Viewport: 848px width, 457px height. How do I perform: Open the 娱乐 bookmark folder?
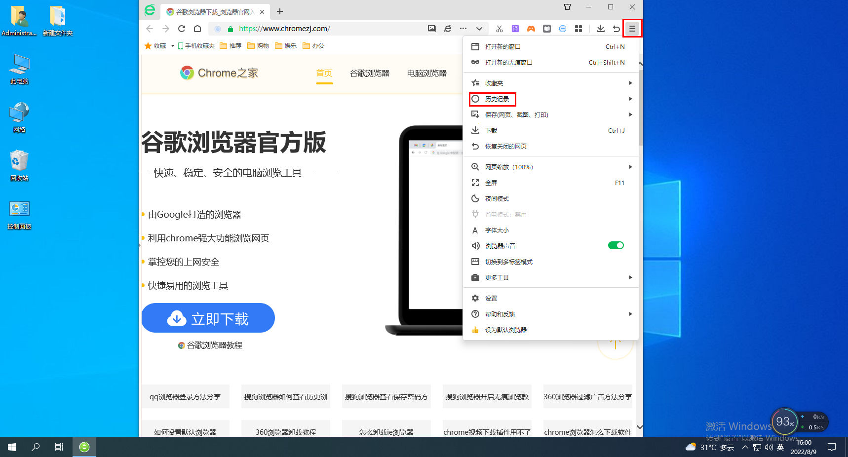[286, 46]
